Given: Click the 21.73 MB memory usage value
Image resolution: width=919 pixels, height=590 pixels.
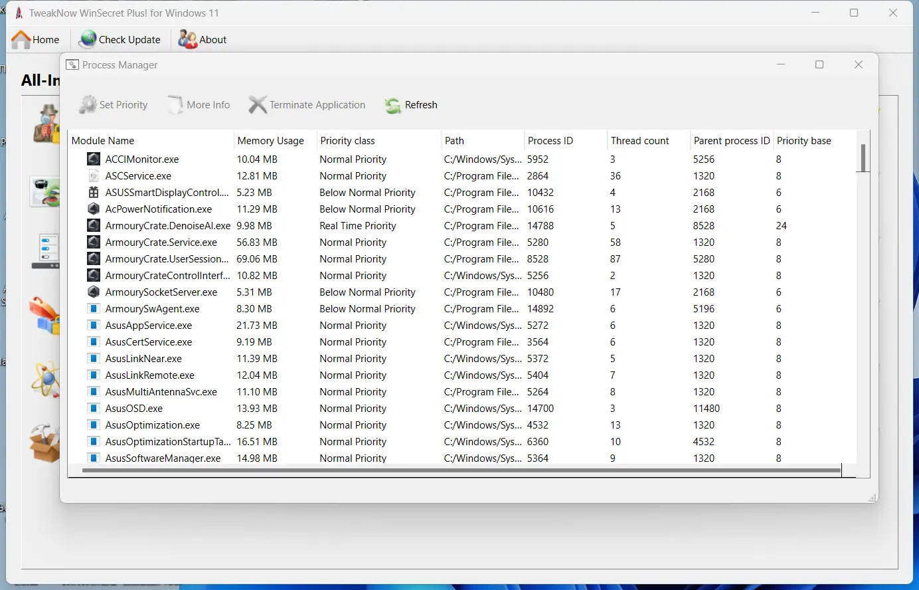Looking at the screenshot, I should point(257,325).
